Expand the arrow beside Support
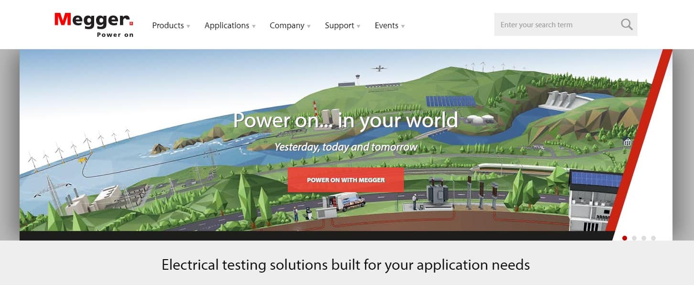The image size is (694, 285). click(x=358, y=26)
